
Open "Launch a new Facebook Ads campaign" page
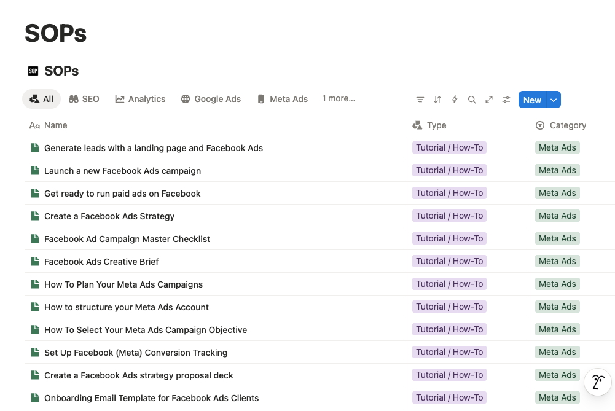click(122, 171)
